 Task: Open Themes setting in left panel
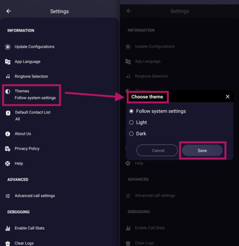[x=32, y=95]
